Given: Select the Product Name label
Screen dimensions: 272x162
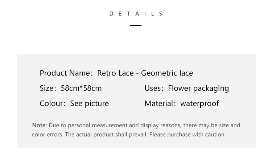Looking at the screenshot, I should (x=65, y=73).
